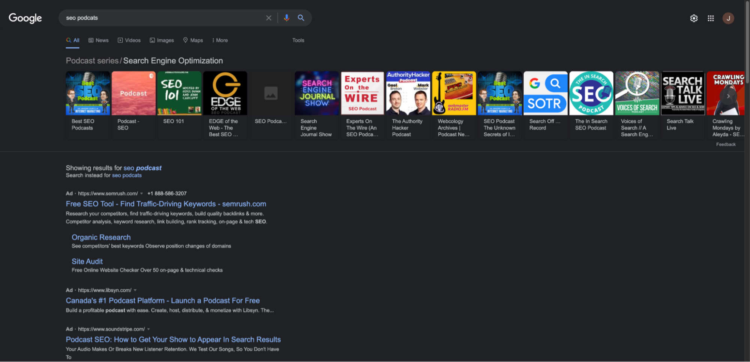
Task: Submit search with magnifier icon
Action: [x=301, y=18]
